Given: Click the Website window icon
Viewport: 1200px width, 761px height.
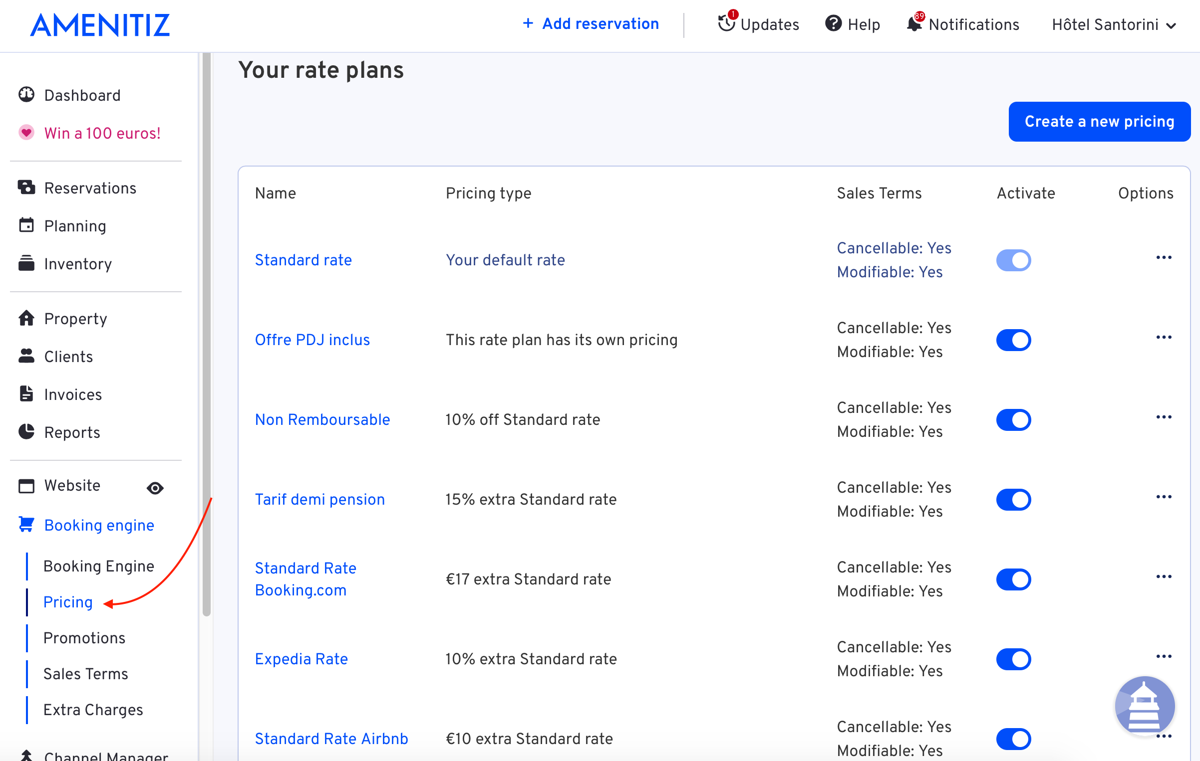Looking at the screenshot, I should click(26, 485).
